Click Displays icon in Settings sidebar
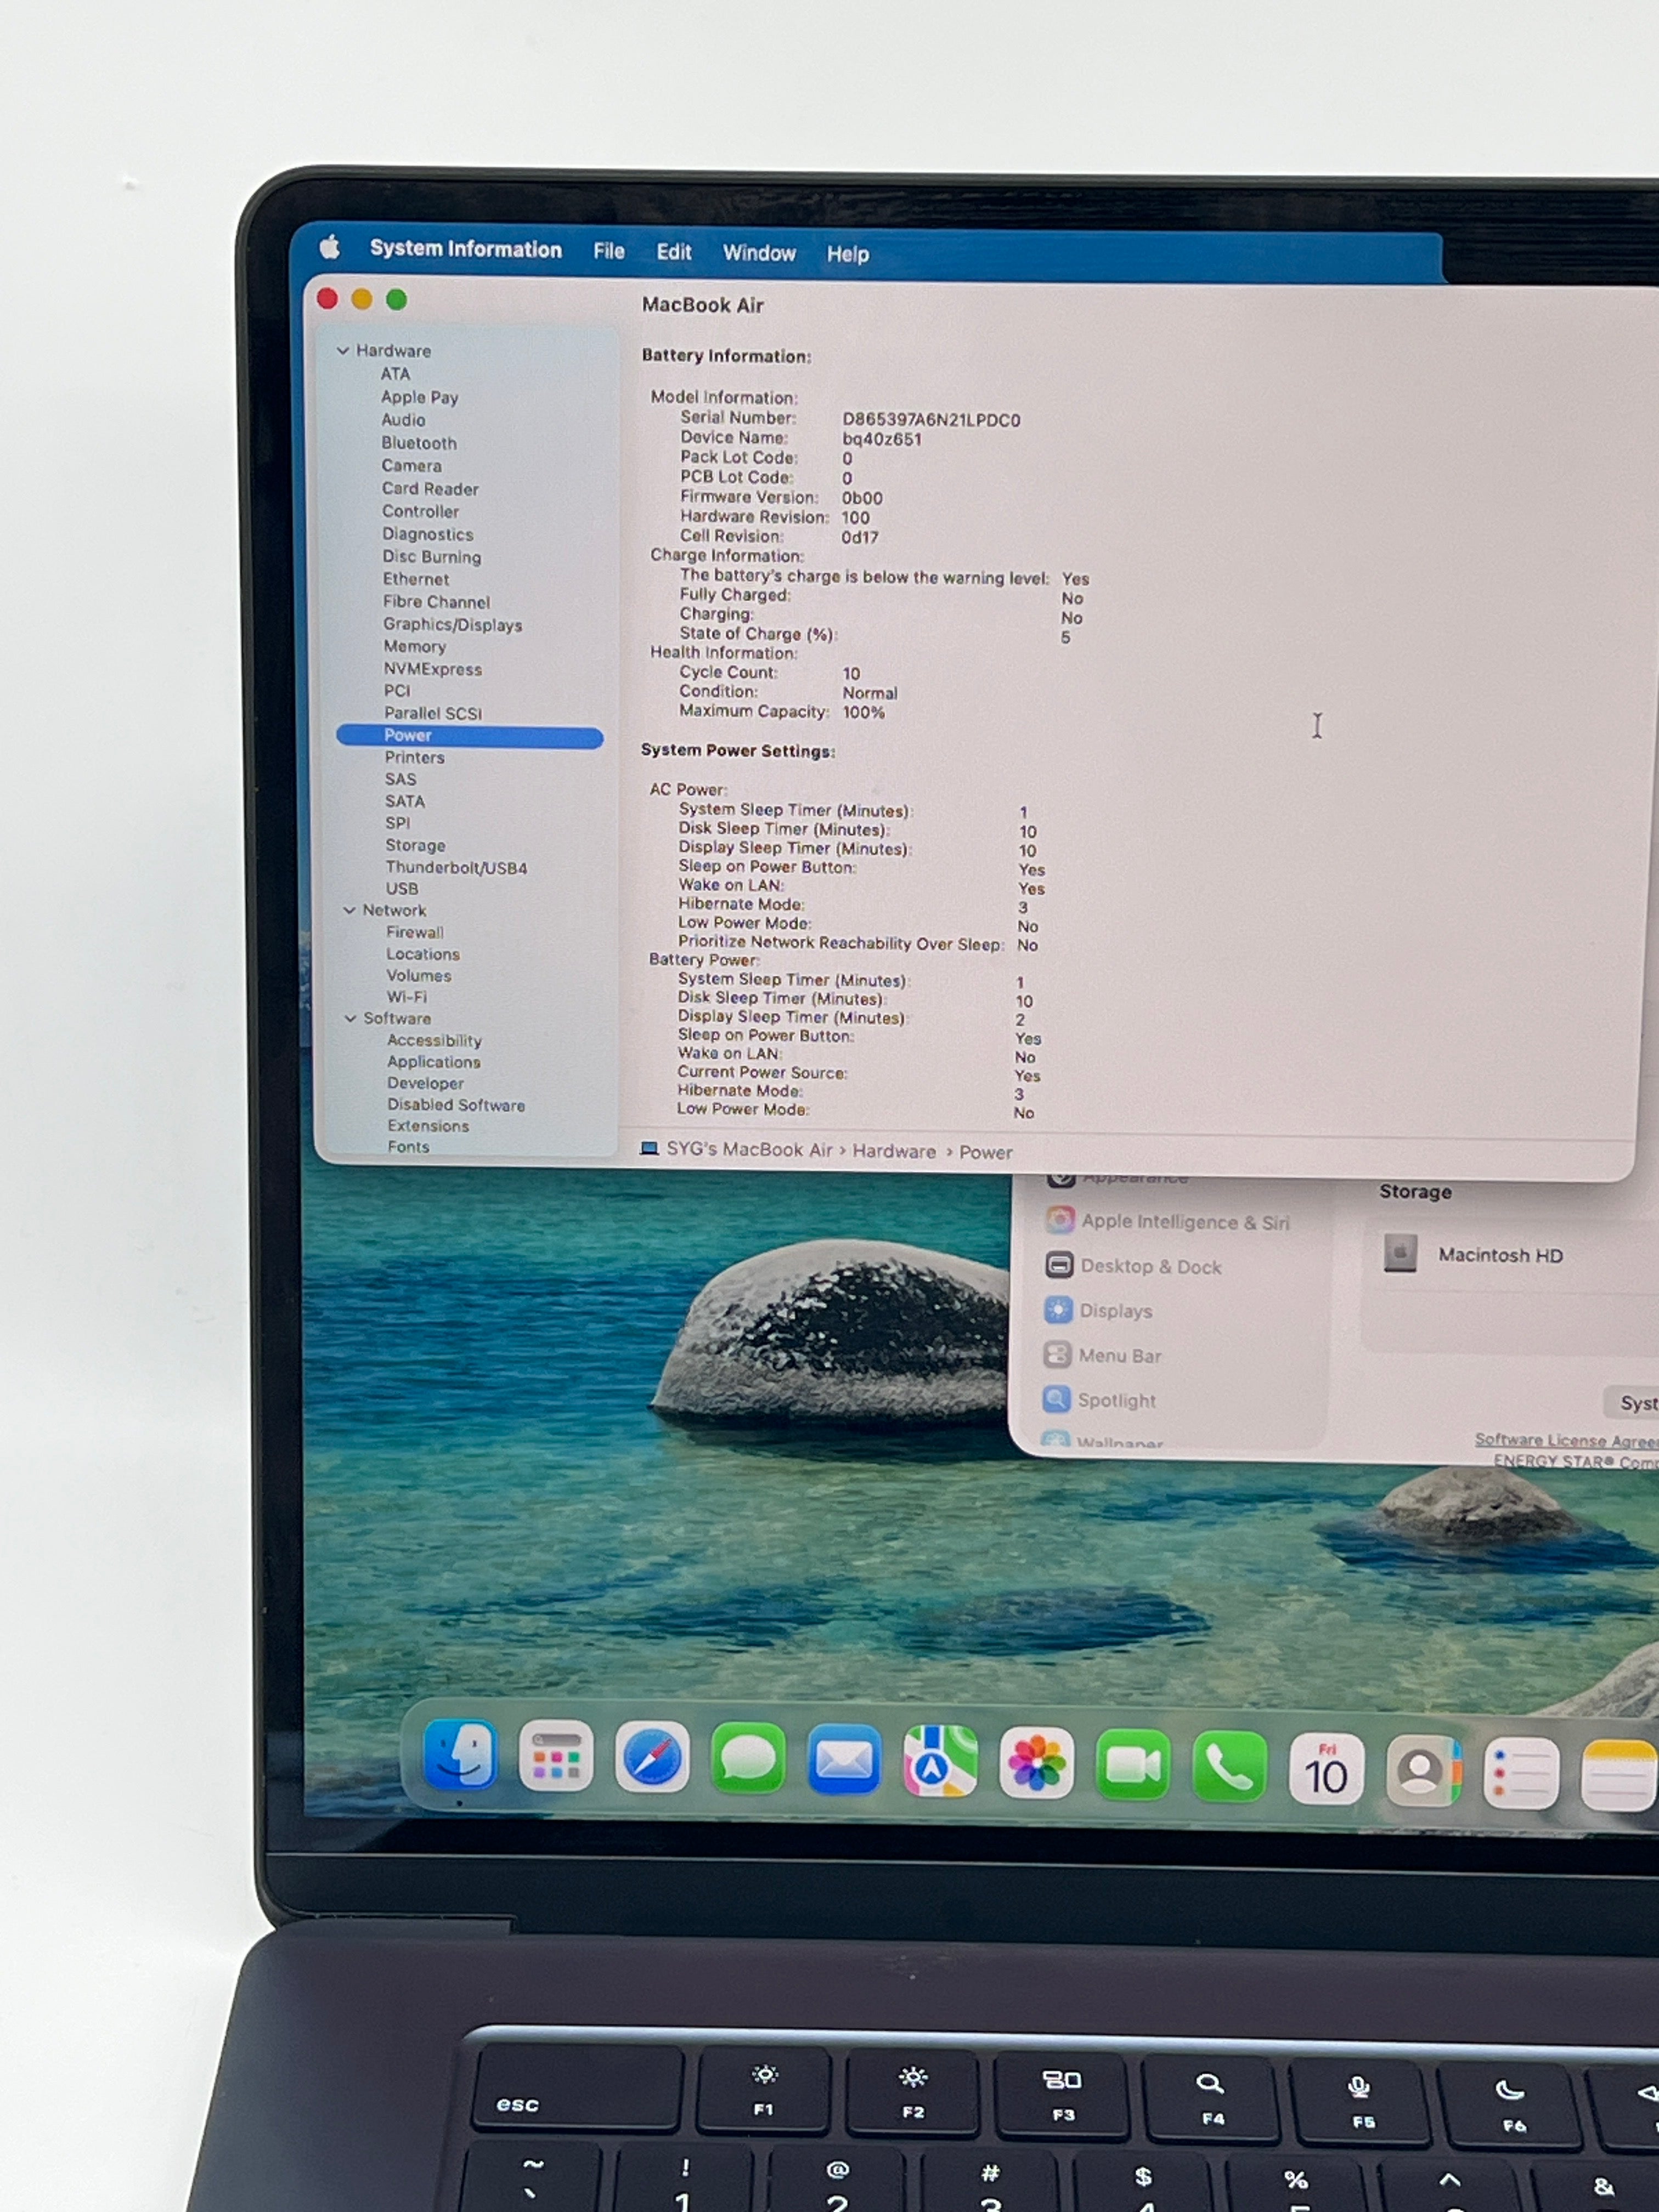Image resolution: width=1659 pixels, height=2212 pixels. 1058,1310
